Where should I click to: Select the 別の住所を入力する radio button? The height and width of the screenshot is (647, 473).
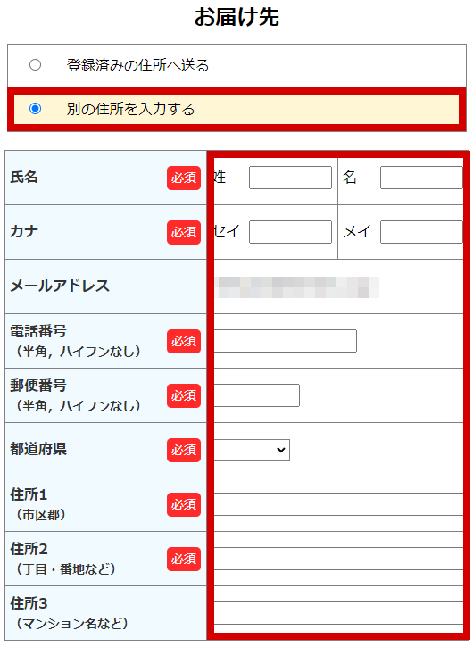(35, 109)
